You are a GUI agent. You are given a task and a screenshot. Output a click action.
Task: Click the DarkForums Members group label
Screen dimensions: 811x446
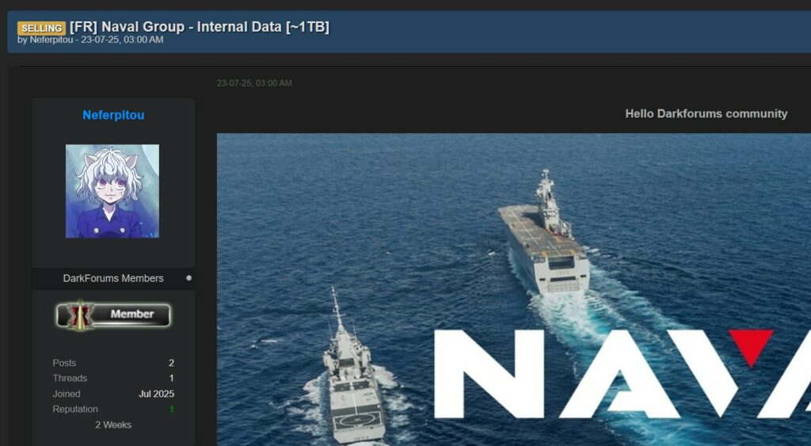click(x=113, y=278)
